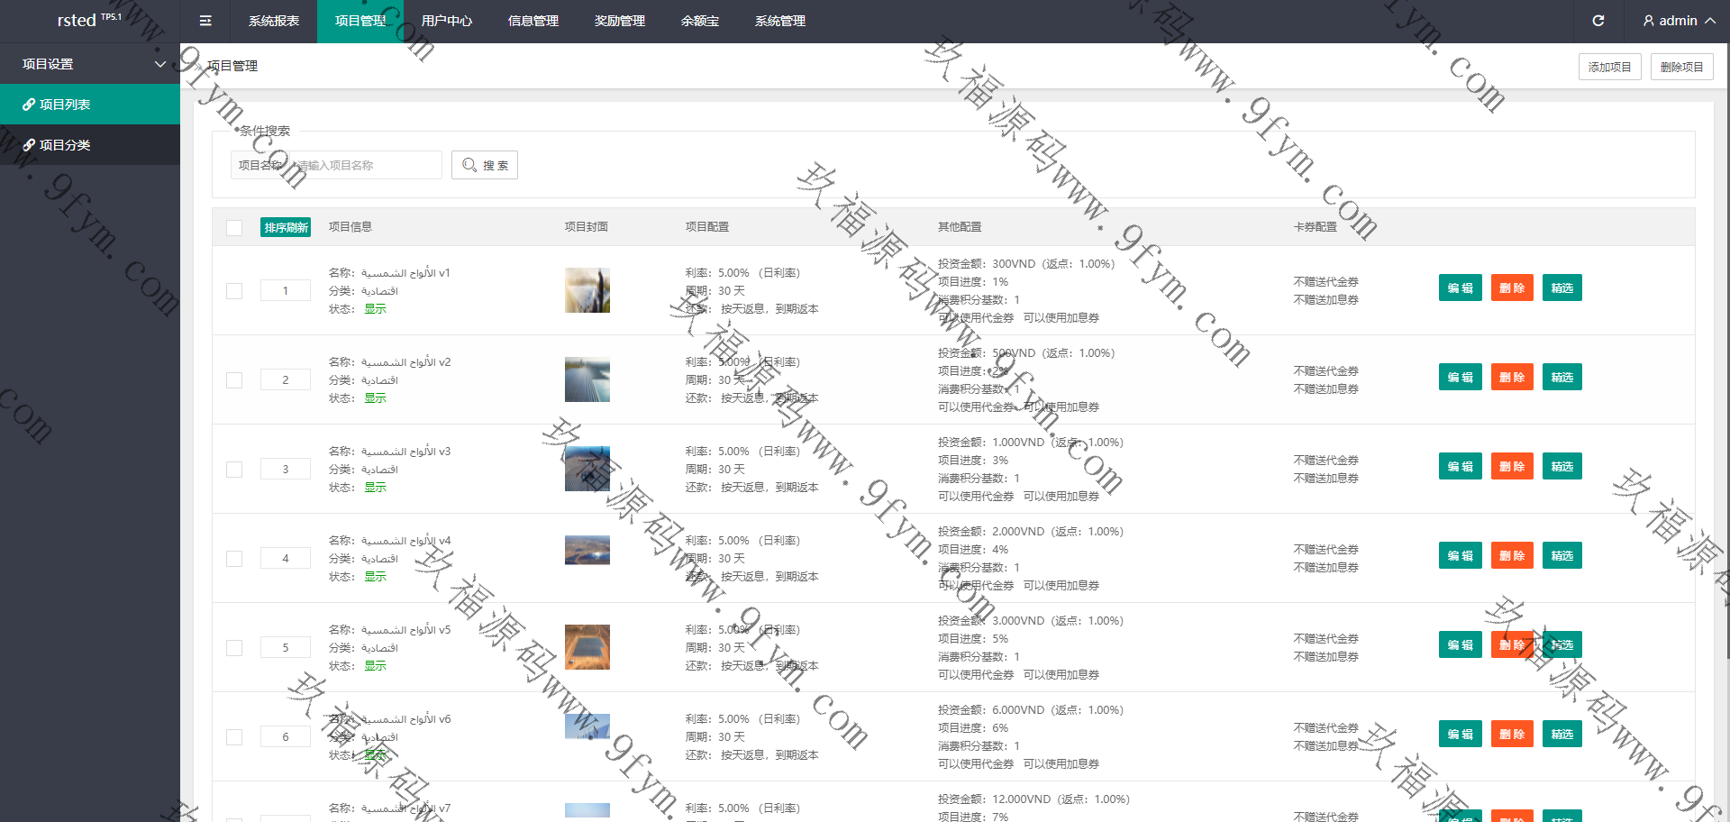This screenshot has width=1730, height=822.
Task: Tick the checkbox for project v4
Action: [234, 559]
